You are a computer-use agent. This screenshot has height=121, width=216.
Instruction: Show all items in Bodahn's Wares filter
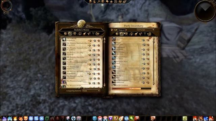[x=65, y=34]
